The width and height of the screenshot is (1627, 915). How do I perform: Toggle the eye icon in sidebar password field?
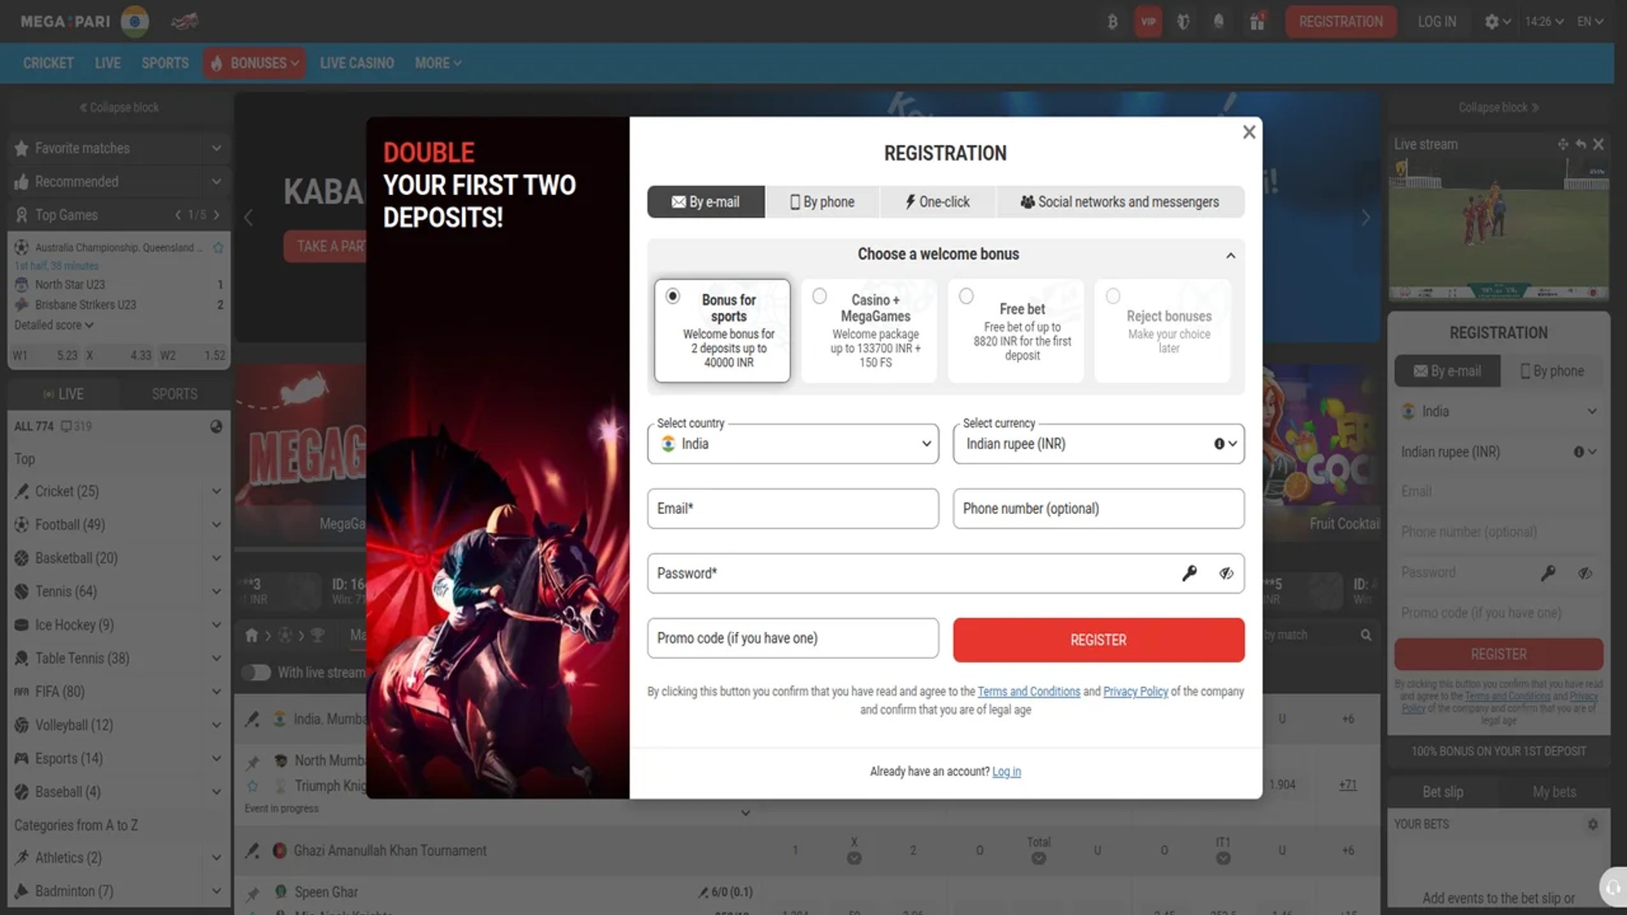[1585, 573]
